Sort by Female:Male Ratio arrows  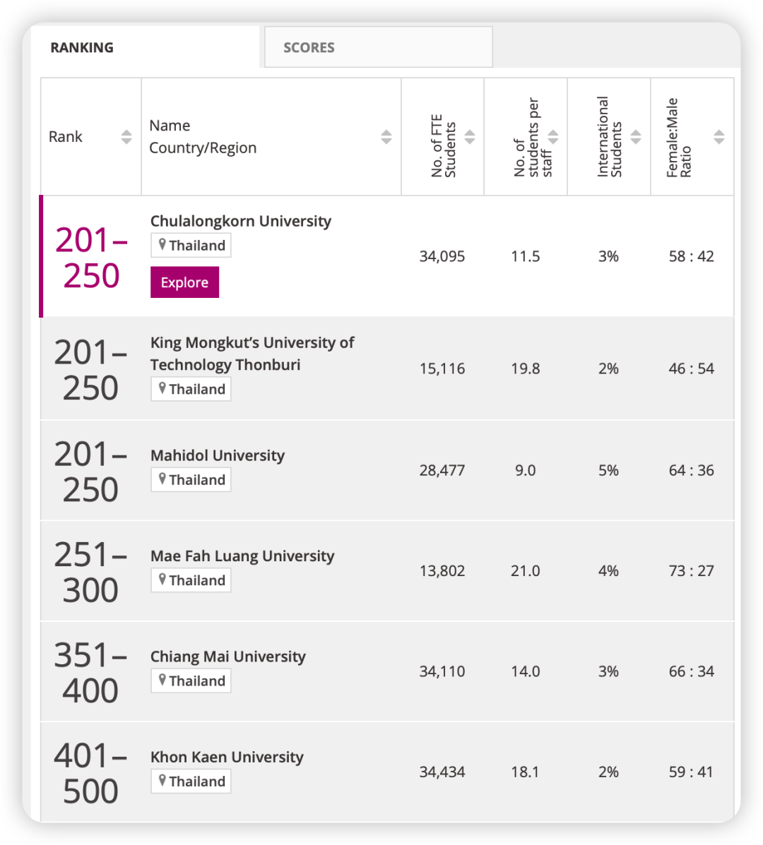click(719, 137)
